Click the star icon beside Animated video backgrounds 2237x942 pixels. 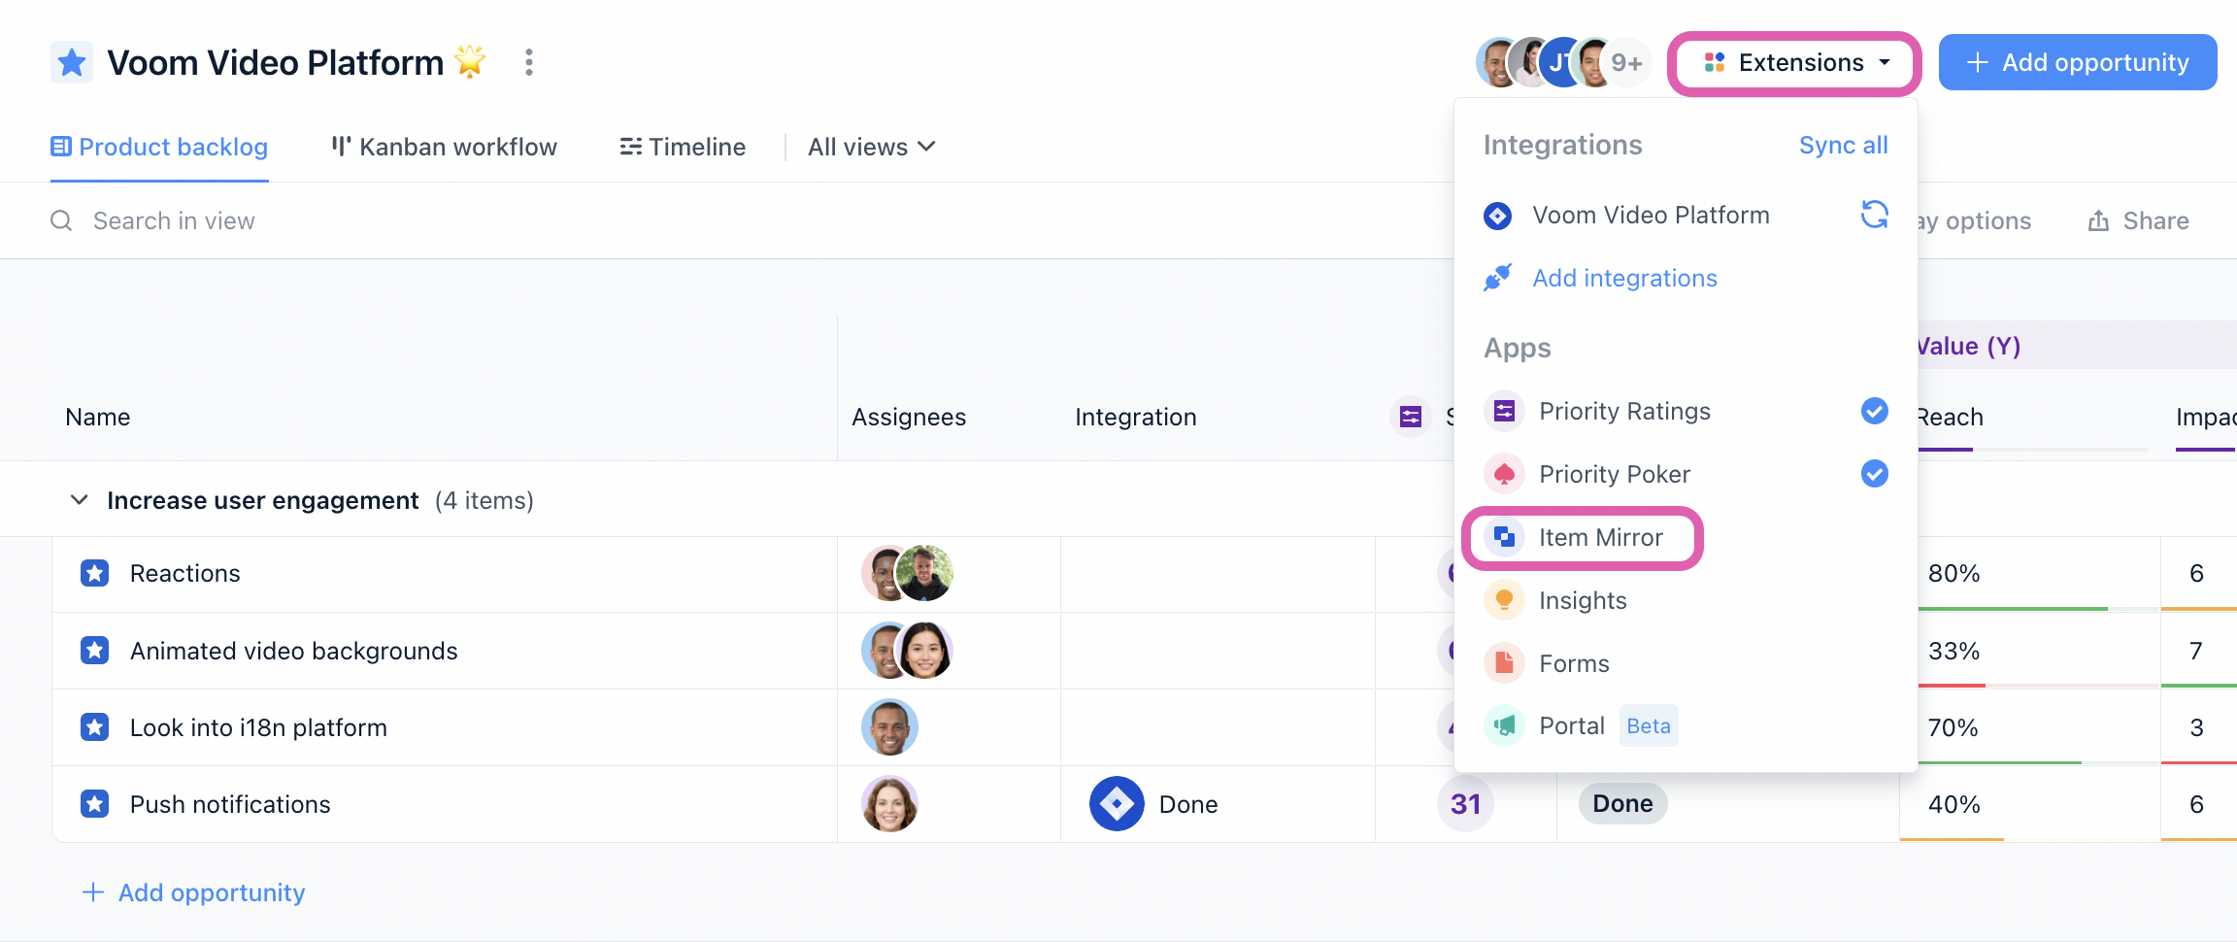[94, 651]
